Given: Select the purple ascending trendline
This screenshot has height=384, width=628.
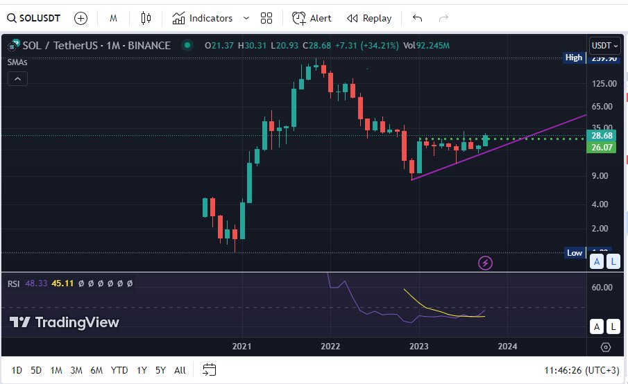Looking at the screenshot, I should 499,148.
